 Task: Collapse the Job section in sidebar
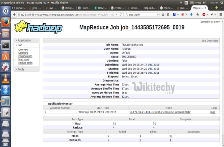[20, 45]
